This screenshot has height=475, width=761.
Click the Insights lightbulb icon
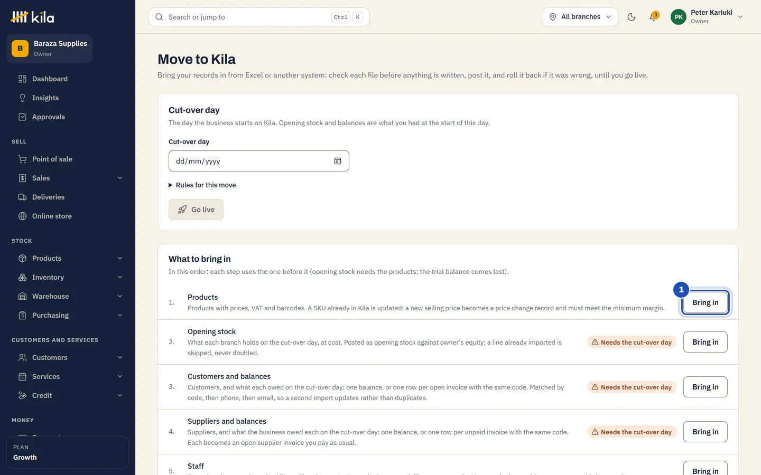(x=22, y=98)
